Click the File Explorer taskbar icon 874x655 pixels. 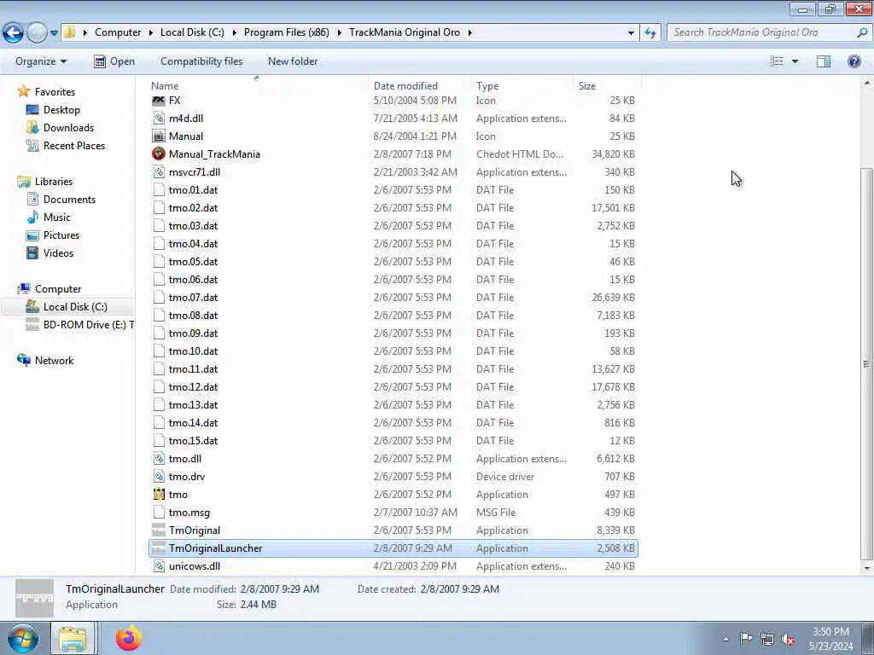click(73, 638)
